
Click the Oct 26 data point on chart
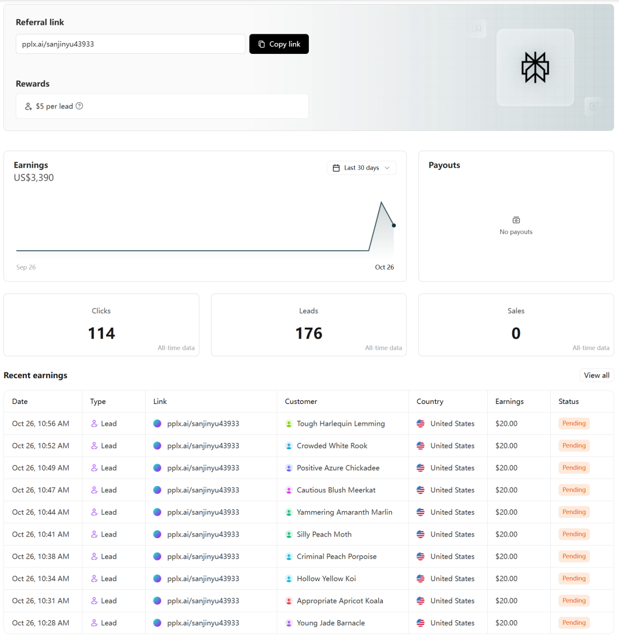click(394, 225)
